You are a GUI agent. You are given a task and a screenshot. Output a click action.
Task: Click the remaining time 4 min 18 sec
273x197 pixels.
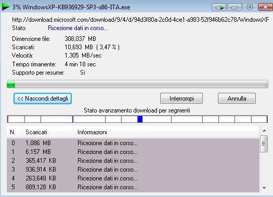pos(80,64)
